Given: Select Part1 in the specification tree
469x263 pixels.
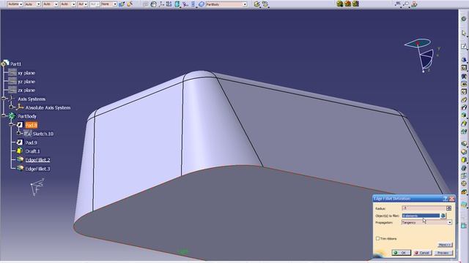Looking at the screenshot, I should click(16, 64).
